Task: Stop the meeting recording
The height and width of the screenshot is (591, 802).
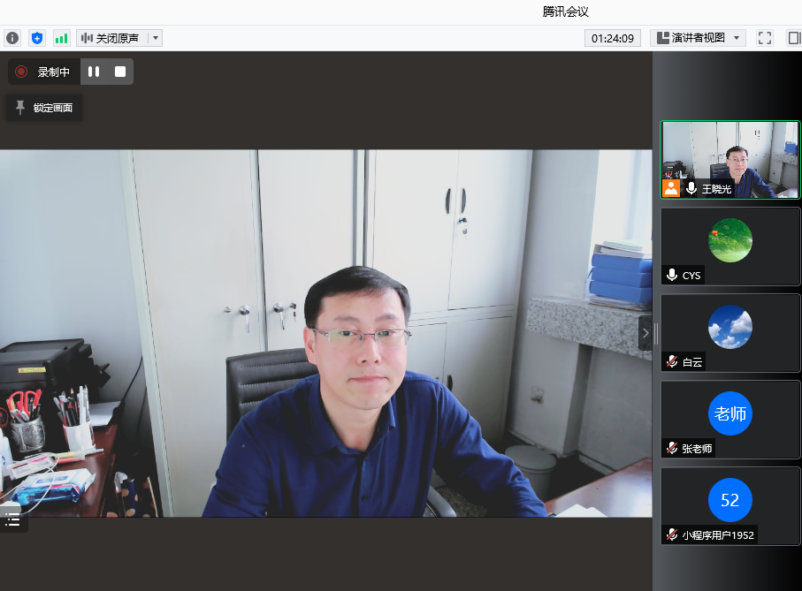Action: 120,72
